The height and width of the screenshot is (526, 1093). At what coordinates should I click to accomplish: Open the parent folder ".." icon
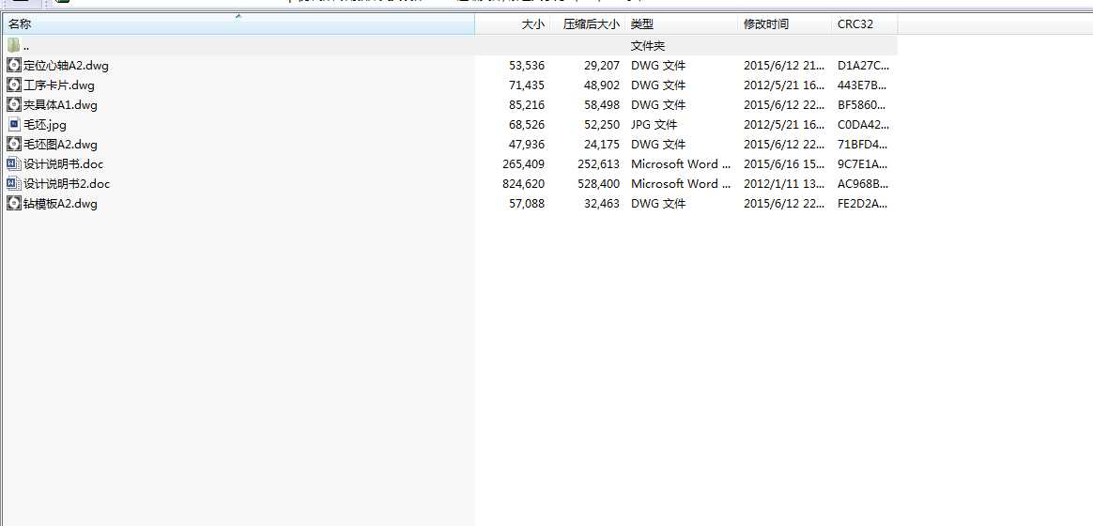click(14, 46)
